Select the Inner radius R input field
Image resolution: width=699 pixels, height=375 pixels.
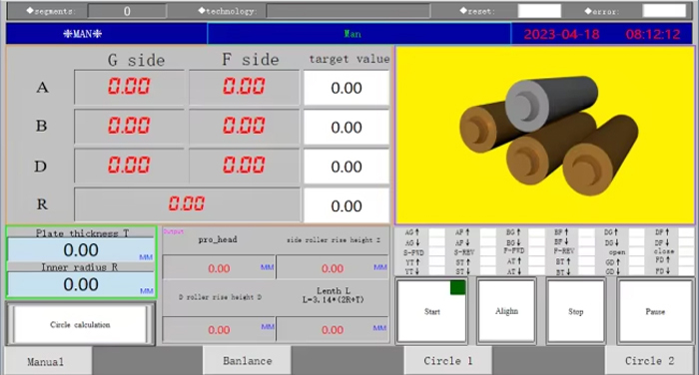tap(81, 284)
